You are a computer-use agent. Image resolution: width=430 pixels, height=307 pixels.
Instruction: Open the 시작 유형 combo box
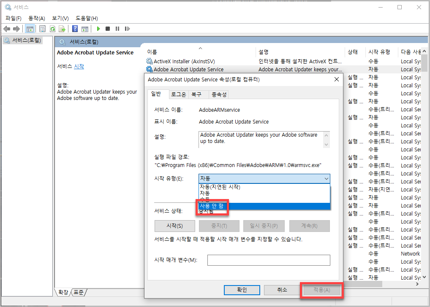pos(264,178)
